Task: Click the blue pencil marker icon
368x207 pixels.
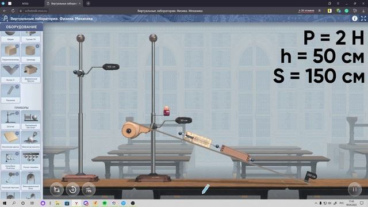Action: 206,189
